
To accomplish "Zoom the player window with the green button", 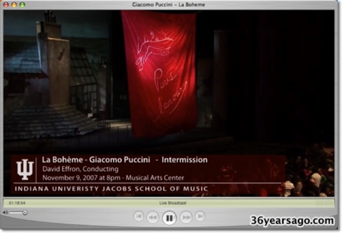I will 22,5.
